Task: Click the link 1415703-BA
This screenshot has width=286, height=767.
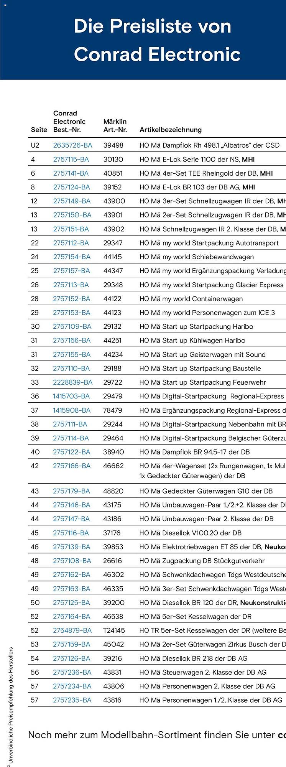Action: point(71,396)
